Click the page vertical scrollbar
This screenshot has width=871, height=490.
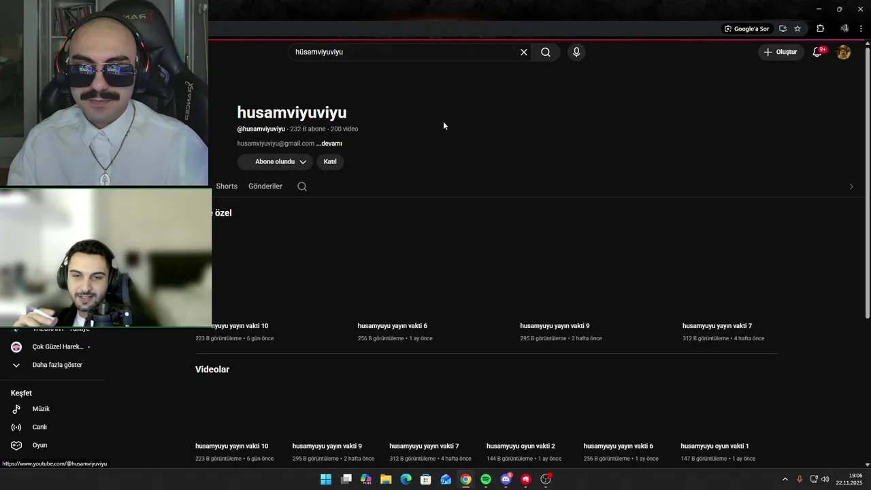tap(867, 182)
